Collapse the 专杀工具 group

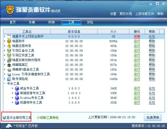click(4, 84)
